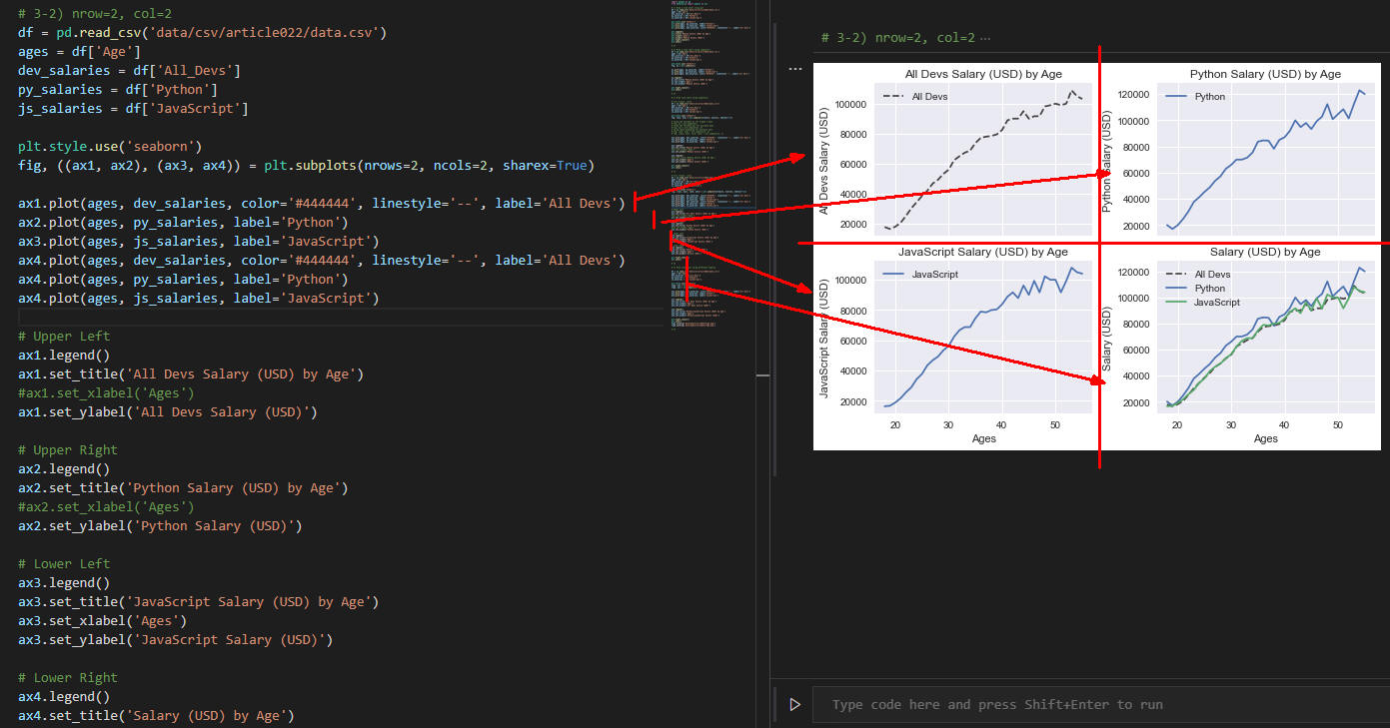Click the ax3.plot js_salaries line
This screenshot has width=1390, height=728.
199,241
